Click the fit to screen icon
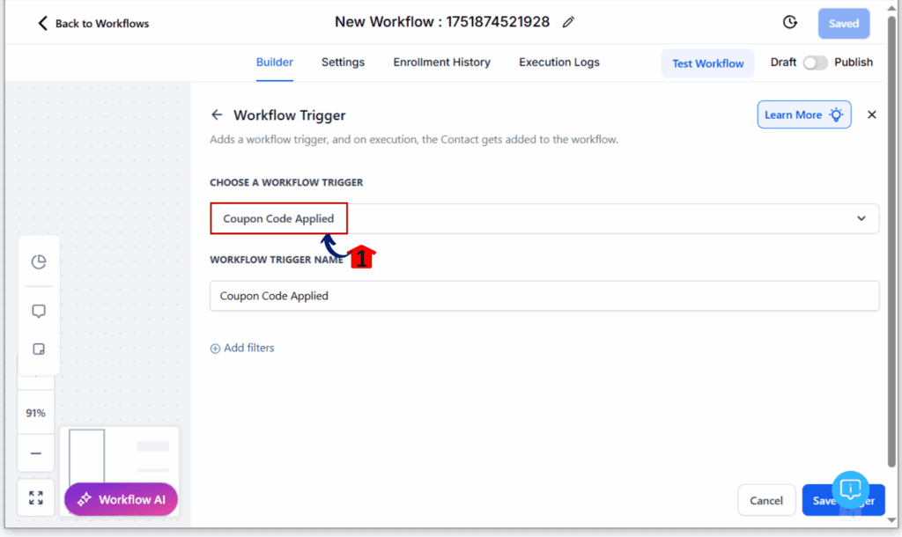The height and width of the screenshot is (537, 902). [35, 497]
